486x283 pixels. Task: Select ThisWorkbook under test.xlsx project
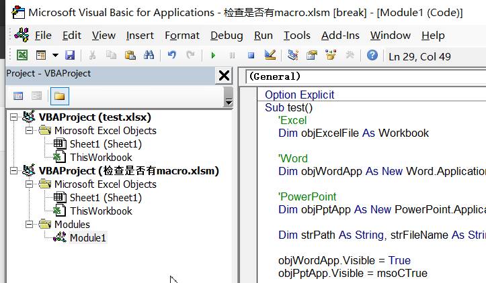[x=101, y=158]
